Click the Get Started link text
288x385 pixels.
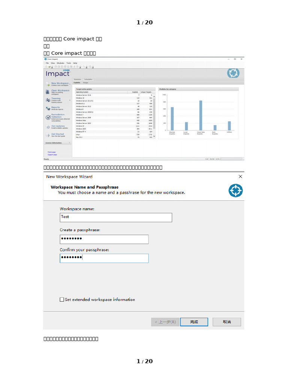pyautogui.click(x=57, y=134)
